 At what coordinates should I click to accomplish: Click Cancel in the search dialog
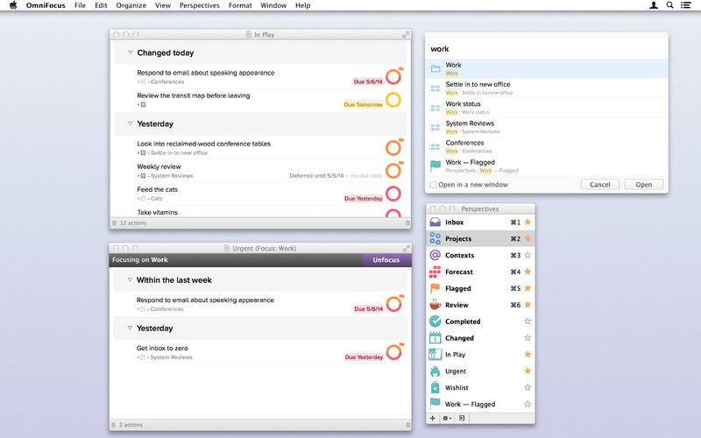(x=600, y=185)
